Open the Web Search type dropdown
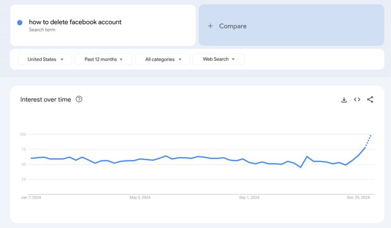 (218, 59)
